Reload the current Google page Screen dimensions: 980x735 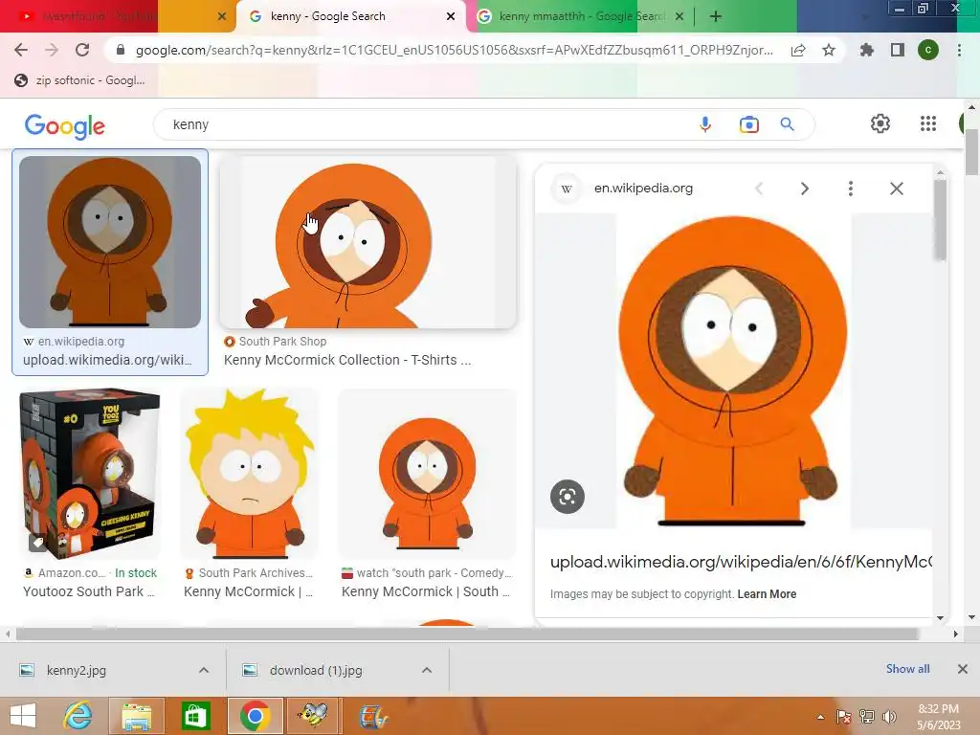[x=82, y=50]
